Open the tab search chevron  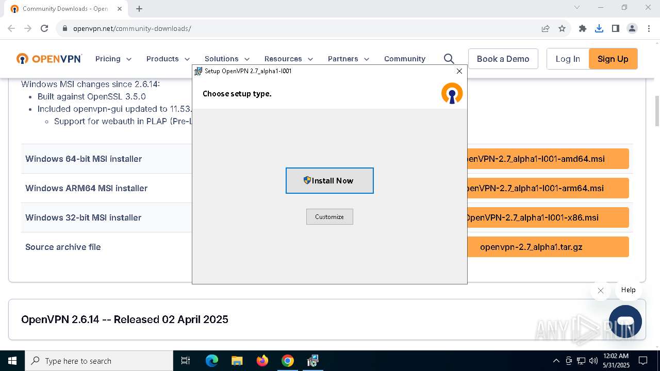tap(577, 8)
